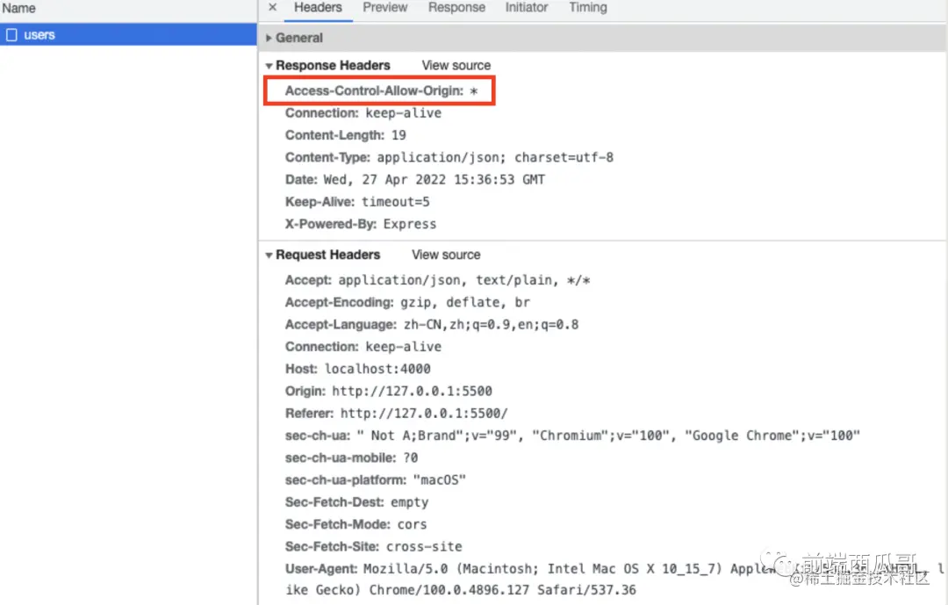Click the Name column header

pos(18,9)
